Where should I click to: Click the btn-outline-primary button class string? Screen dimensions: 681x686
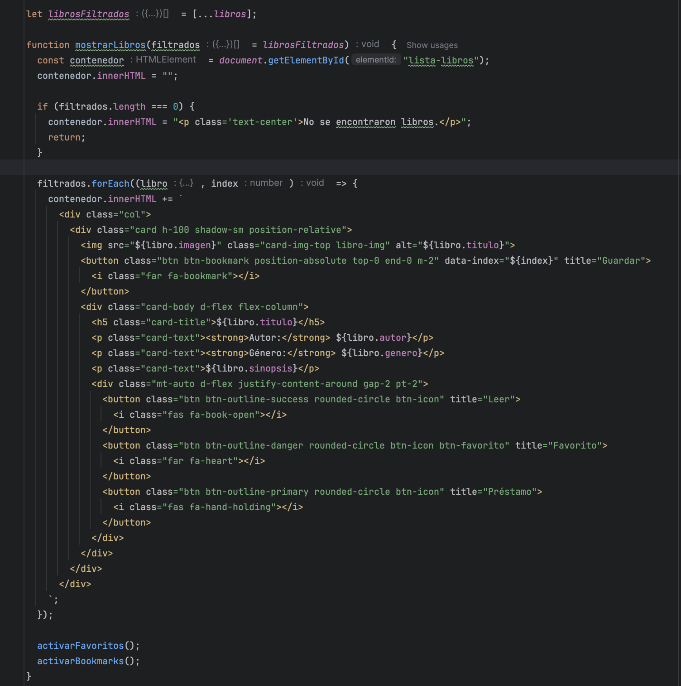pos(312,492)
